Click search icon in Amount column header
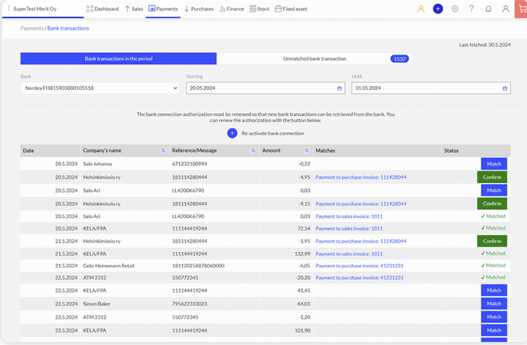 coord(307,151)
